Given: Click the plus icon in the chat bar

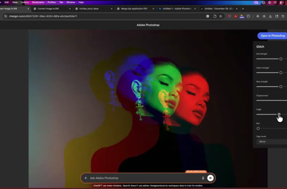Looking at the screenshot, I should point(86,178).
